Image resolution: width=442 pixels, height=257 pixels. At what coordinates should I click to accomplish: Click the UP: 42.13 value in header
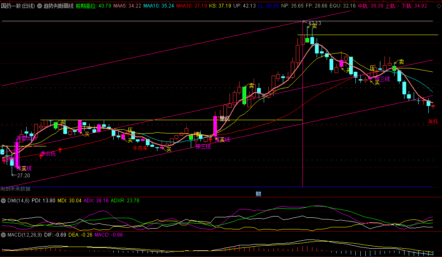[245, 6]
